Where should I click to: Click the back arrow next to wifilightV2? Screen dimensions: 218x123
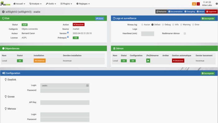coord(3,12)
